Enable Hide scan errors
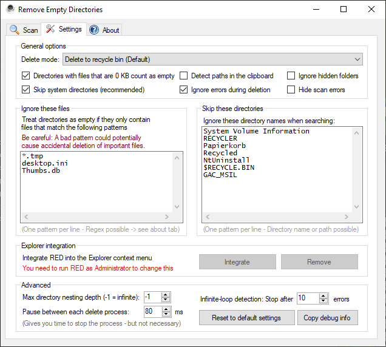Screen dimensions: 386x347 291,90
